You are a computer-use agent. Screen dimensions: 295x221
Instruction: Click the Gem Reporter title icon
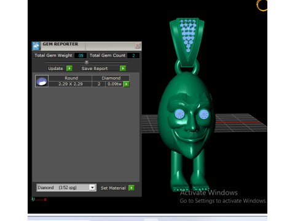(36, 46)
